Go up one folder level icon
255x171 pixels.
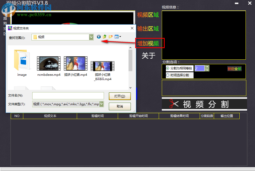tap(104, 37)
